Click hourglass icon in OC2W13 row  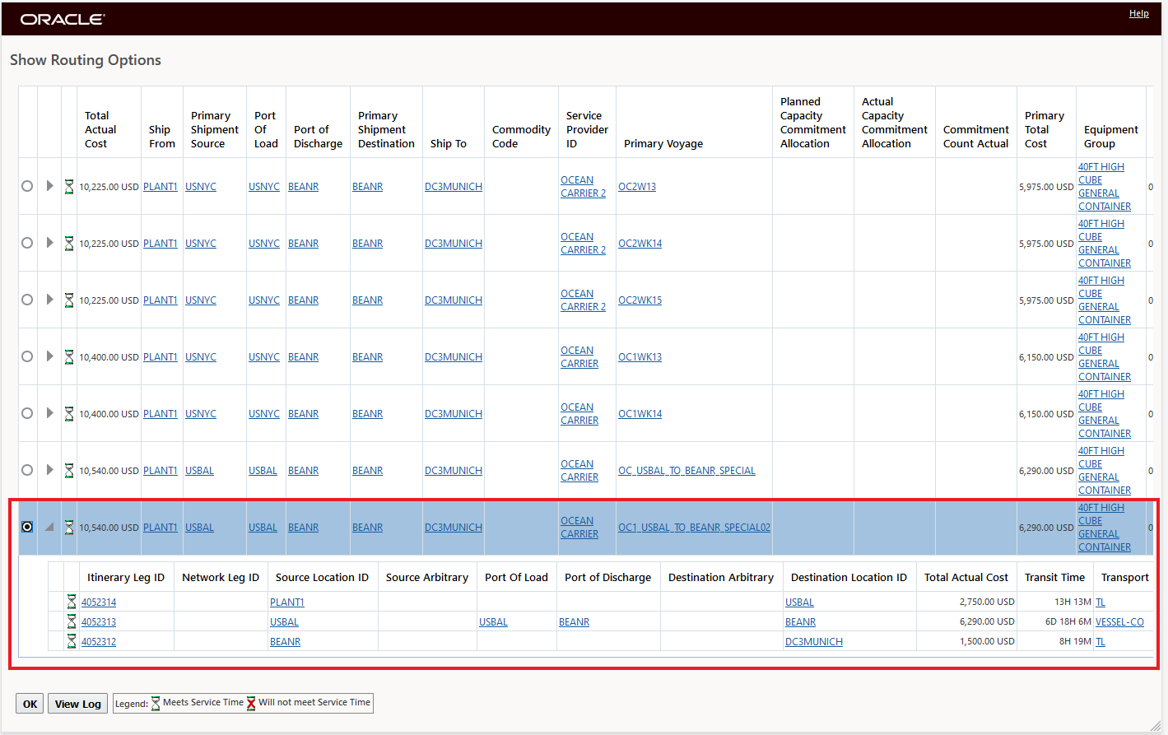tap(69, 186)
